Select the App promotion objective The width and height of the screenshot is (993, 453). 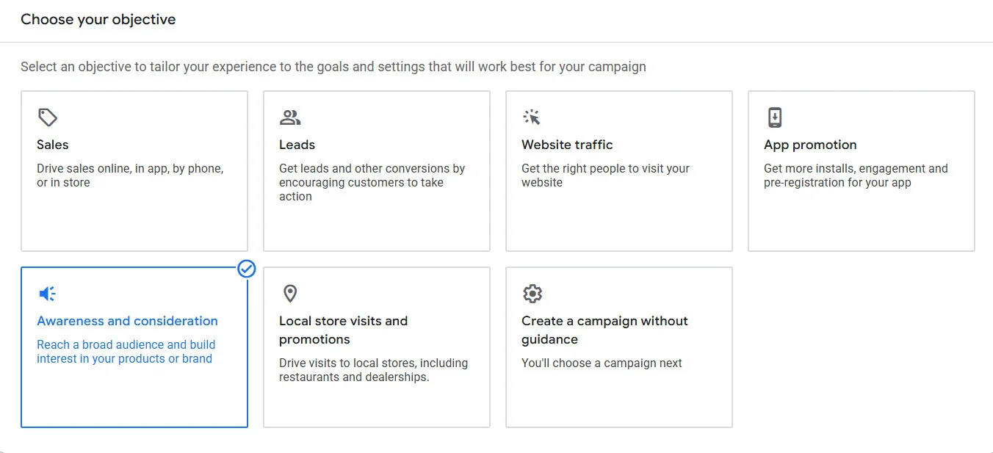tap(861, 171)
